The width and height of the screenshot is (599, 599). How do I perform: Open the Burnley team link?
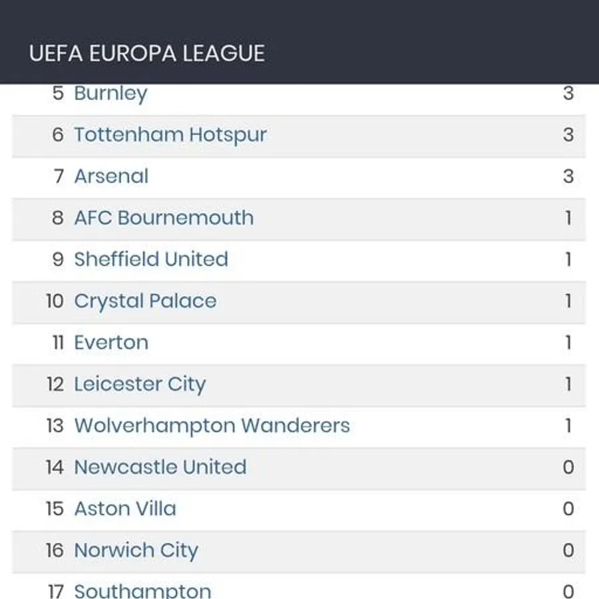coord(110,93)
